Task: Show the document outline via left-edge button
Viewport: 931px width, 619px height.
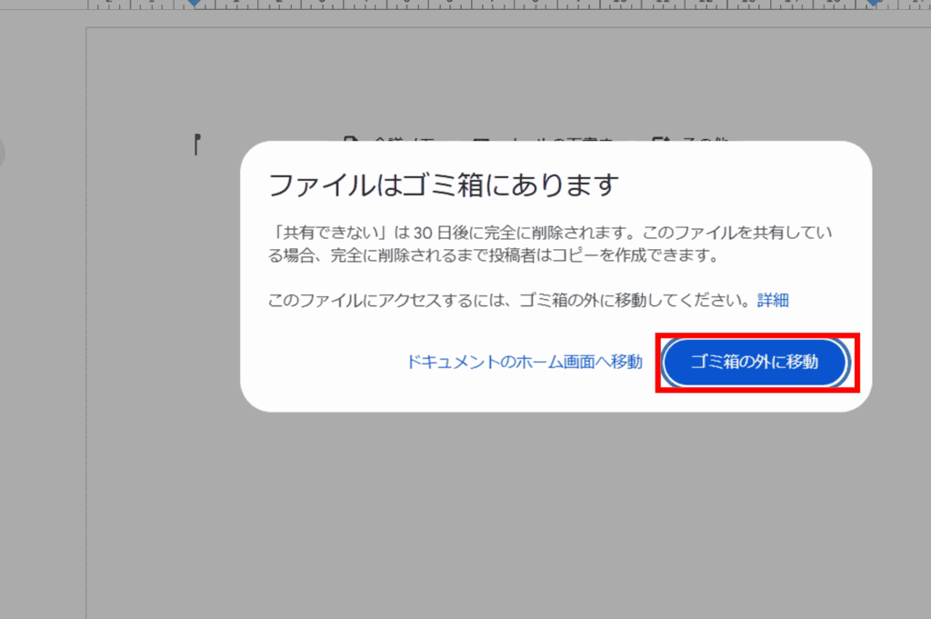Action: 3,153
